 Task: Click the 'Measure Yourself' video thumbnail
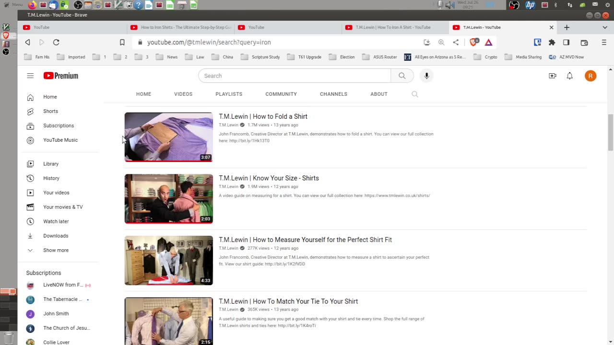[x=168, y=260]
